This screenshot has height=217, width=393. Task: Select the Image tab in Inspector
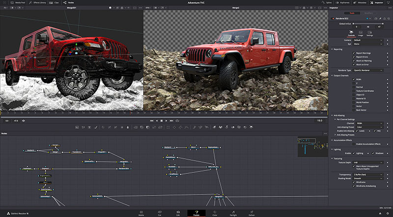click(361, 33)
